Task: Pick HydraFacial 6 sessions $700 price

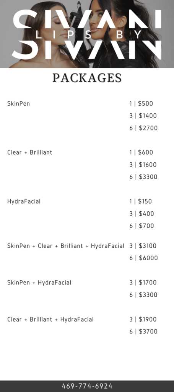Action: pos(141,226)
